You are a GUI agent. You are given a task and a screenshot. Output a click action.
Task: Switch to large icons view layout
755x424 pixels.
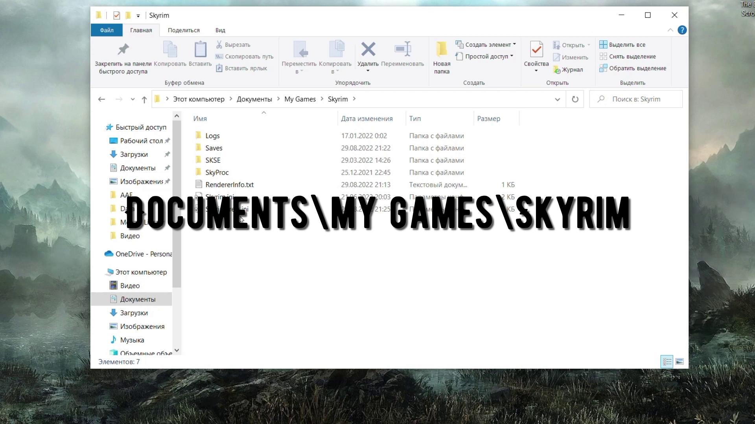coord(679,362)
